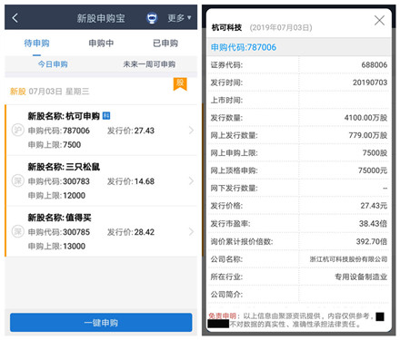Go back using the left arrow icon

tap(15, 18)
